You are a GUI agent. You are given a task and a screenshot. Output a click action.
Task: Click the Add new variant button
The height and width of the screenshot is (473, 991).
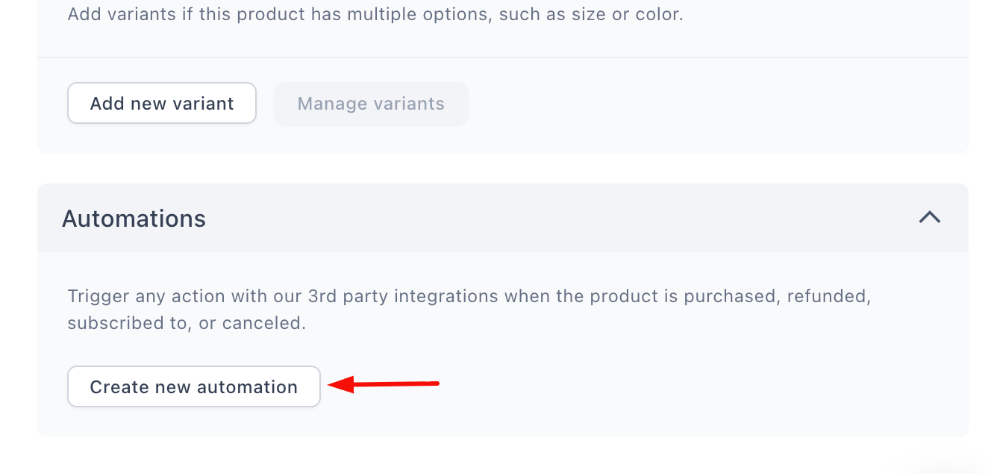162,103
